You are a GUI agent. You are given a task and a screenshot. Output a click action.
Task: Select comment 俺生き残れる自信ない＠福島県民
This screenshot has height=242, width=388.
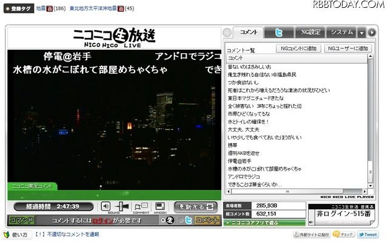pos(262,74)
